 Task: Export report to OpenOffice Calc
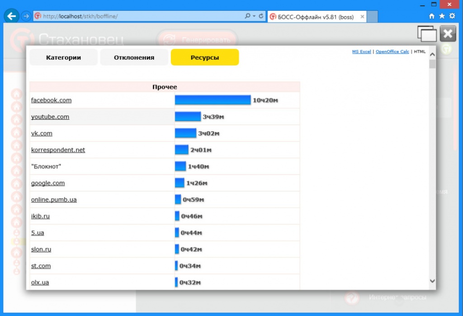coord(392,51)
